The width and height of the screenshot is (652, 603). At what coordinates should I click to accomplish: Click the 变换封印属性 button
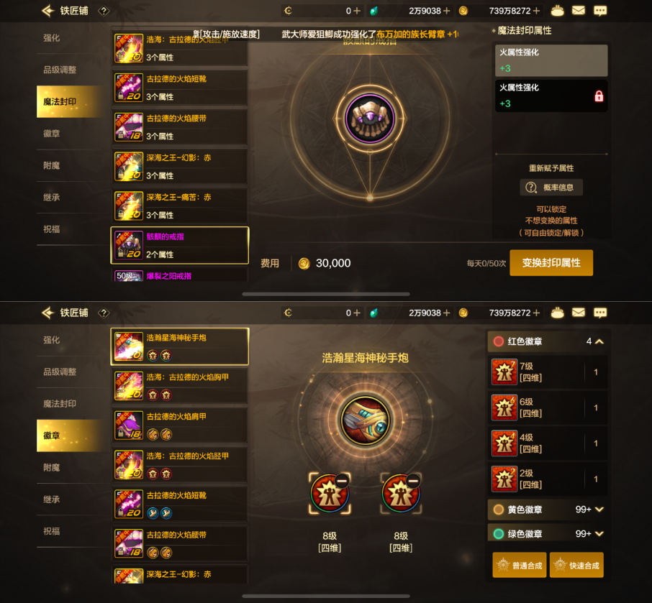pyautogui.click(x=551, y=262)
